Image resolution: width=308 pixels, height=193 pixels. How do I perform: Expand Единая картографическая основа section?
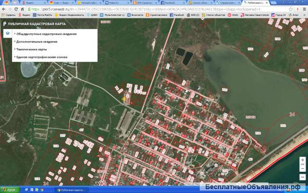coord(41,57)
